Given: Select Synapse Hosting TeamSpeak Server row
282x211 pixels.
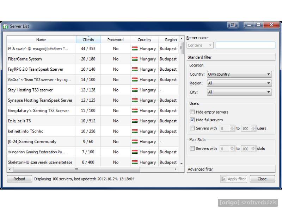Looking at the screenshot, I should (93, 100).
